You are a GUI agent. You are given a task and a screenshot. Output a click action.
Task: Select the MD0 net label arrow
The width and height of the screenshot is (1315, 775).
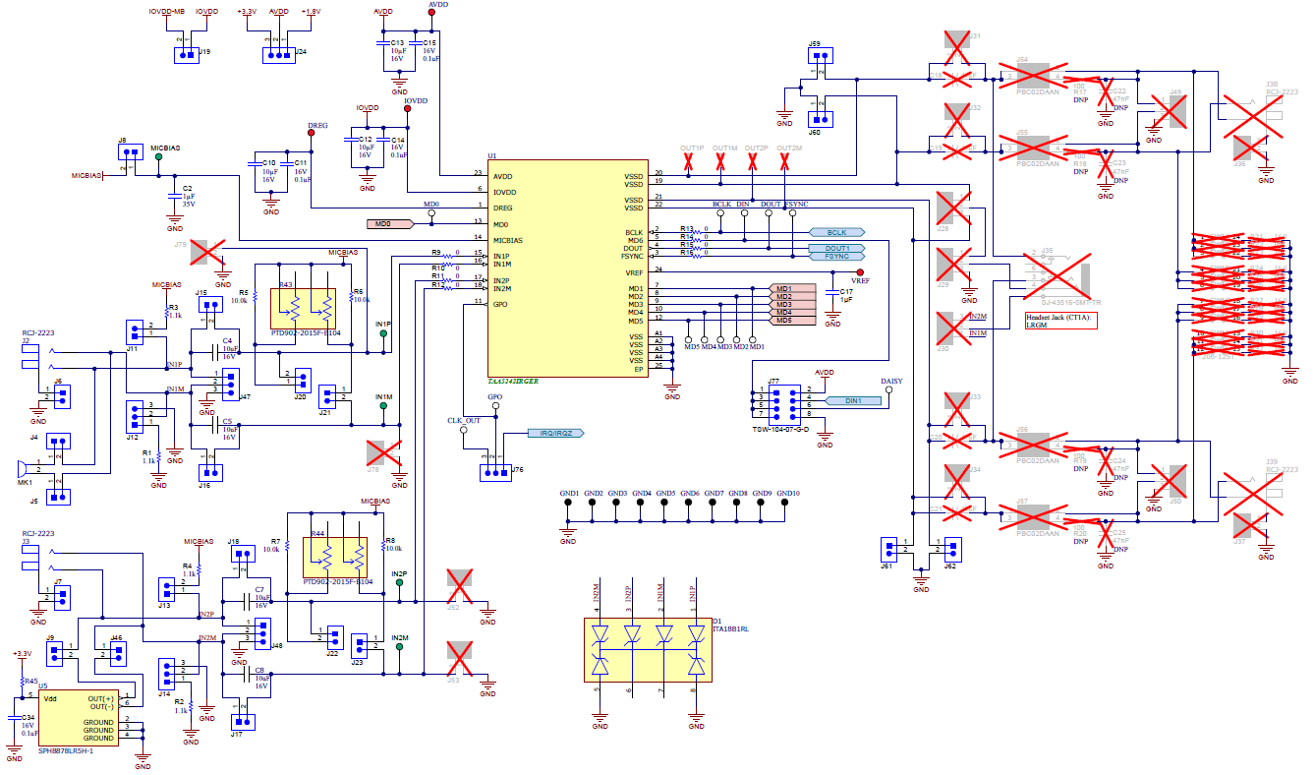pyautogui.click(x=389, y=224)
